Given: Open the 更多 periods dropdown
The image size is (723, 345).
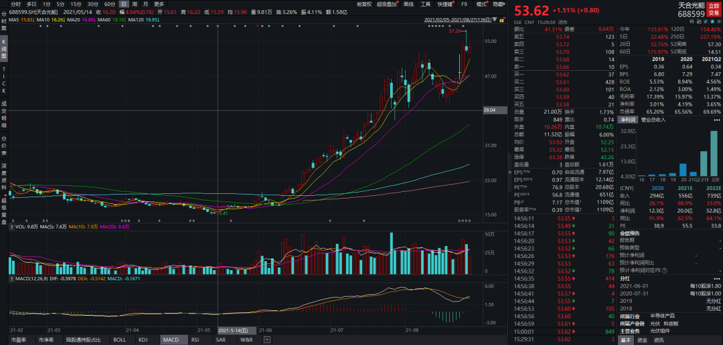Looking at the screenshot, I should click(x=159, y=4).
